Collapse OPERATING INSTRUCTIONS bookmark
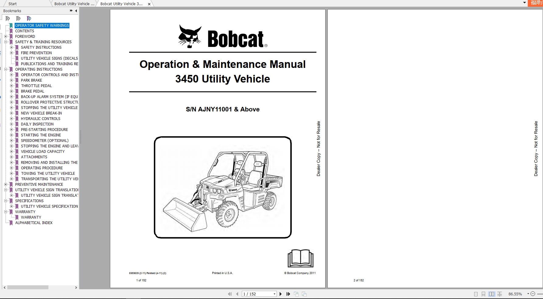Screen dimensions: 543x299 (5, 69)
